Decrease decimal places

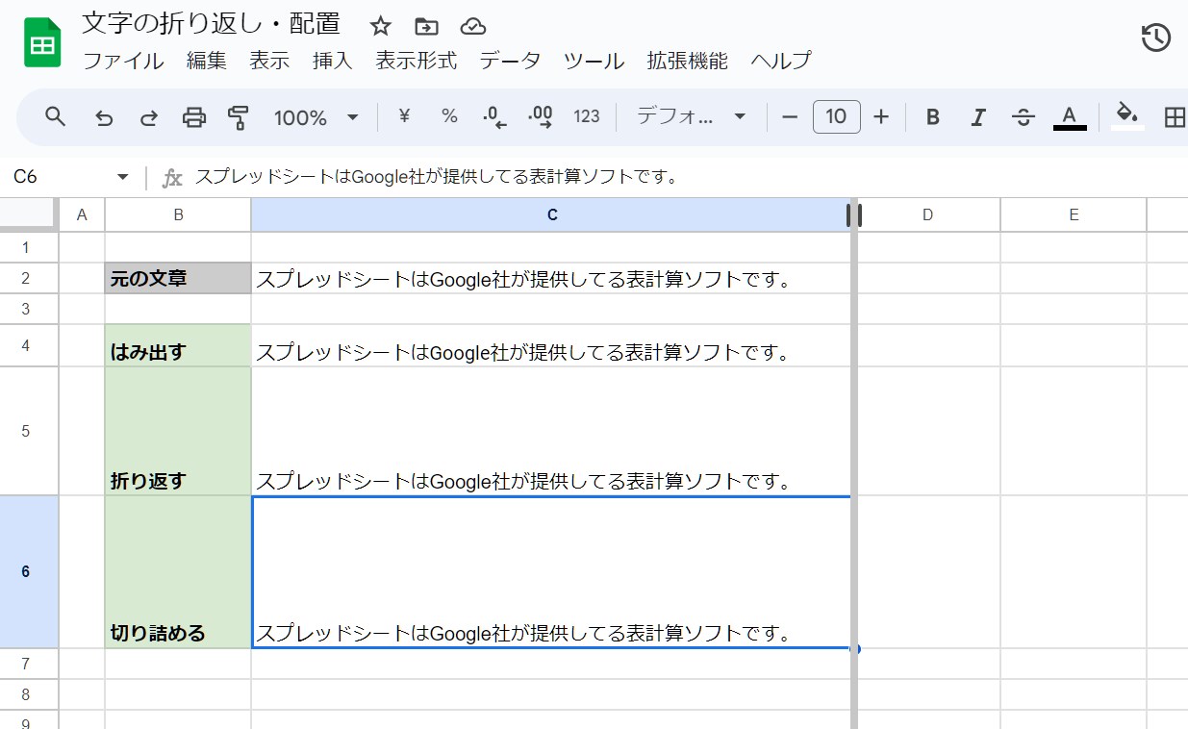coord(493,116)
